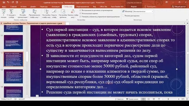Start slideshow from status bar icon
This screenshot has width=189, height=106.
tap(159, 99)
